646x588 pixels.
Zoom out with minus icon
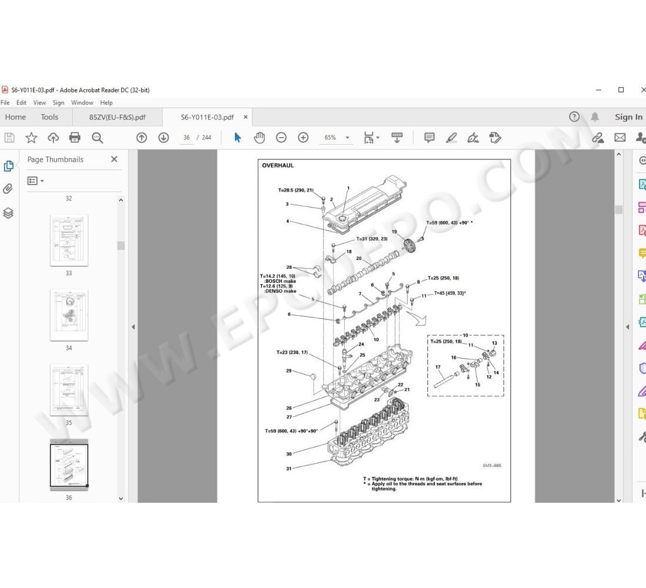(x=281, y=138)
